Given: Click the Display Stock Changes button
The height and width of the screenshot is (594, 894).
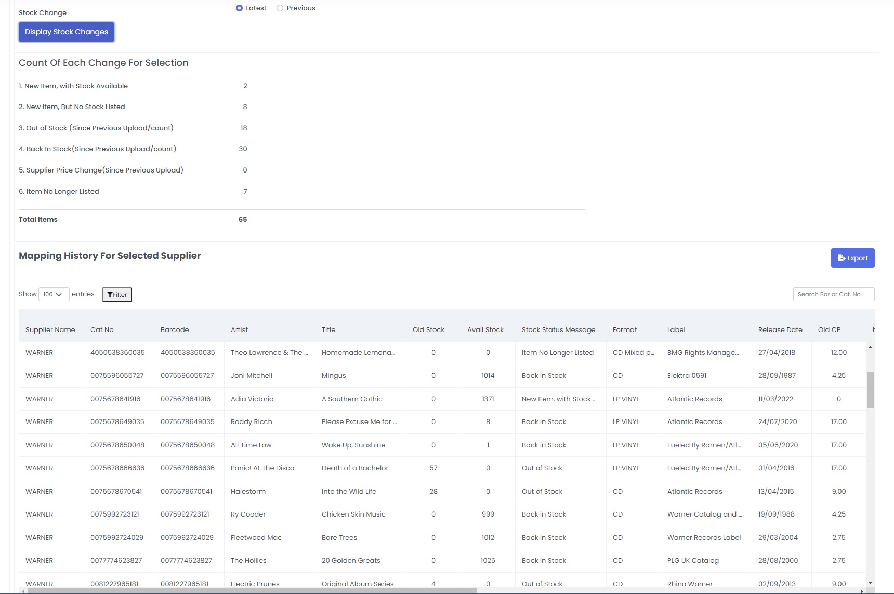Looking at the screenshot, I should [x=67, y=32].
